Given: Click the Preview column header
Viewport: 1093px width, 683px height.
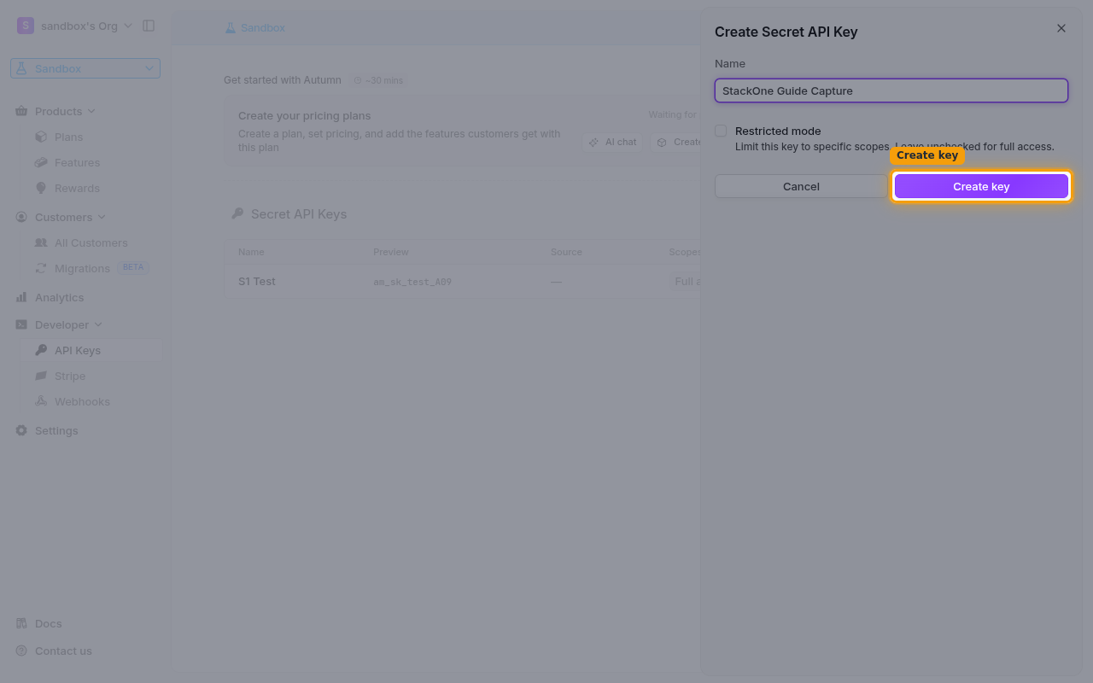Looking at the screenshot, I should pyautogui.click(x=391, y=252).
